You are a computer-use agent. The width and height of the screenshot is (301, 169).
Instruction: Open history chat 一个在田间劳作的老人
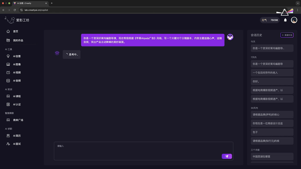click(272, 73)
